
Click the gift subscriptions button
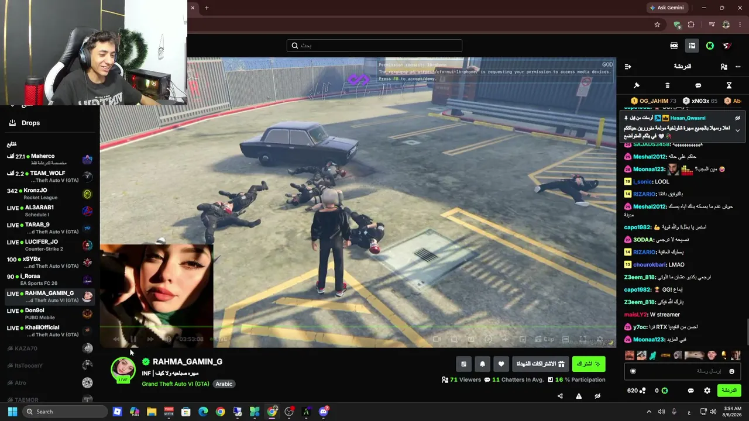[x=540, y=364]
